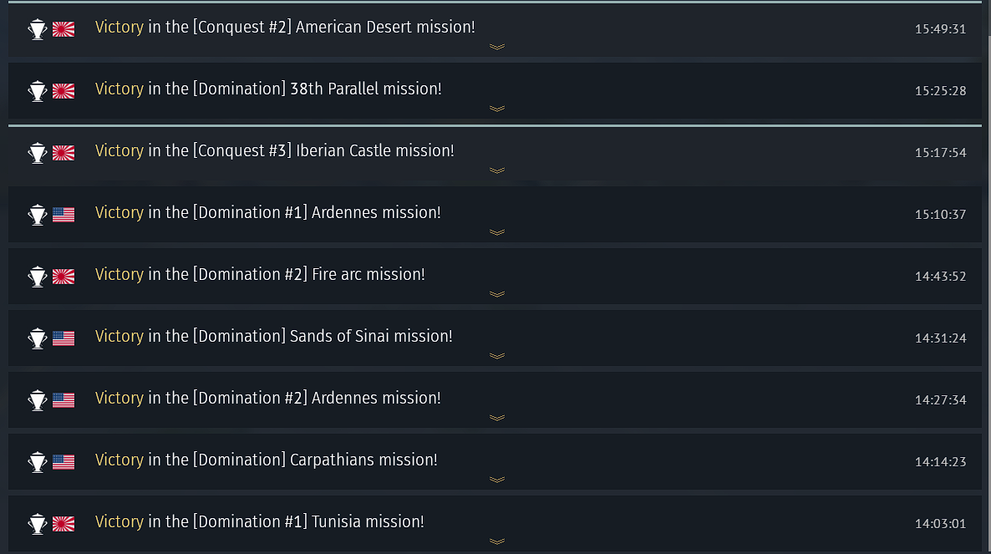Click US flag on Domination #2 Ardennes entry

coord(64,400)
